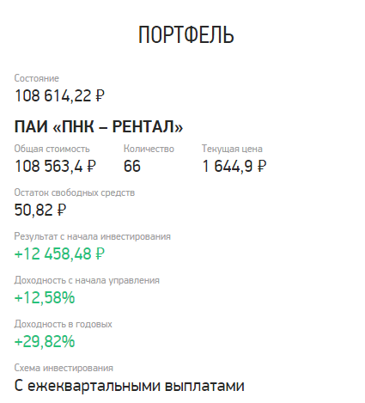
Task: Select the Состояние label
Action: (37, 78)
